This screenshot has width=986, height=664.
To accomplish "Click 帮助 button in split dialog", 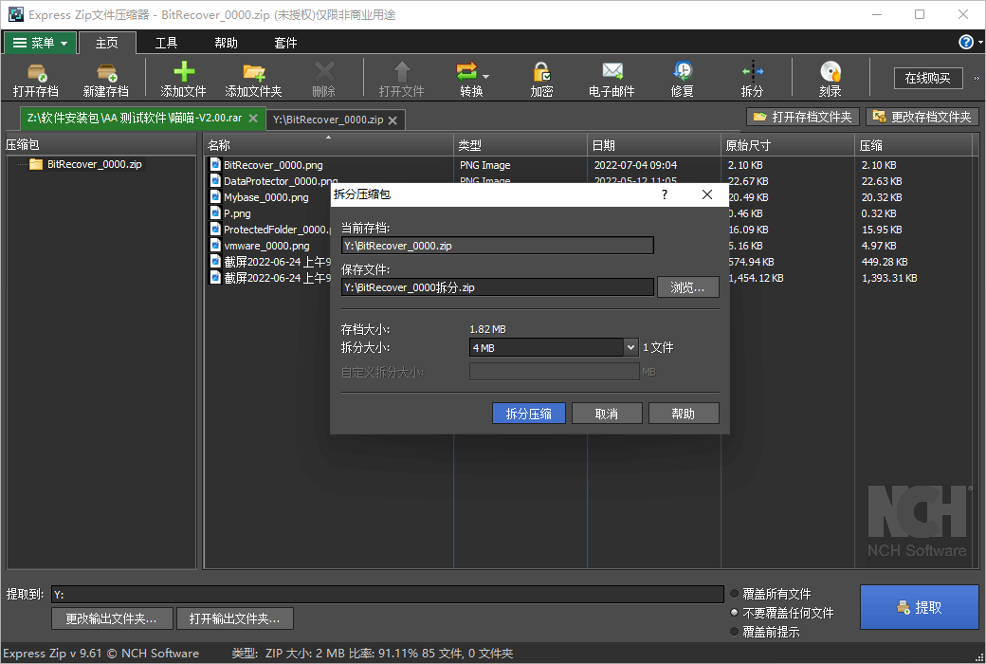I will tap(684, 414).
